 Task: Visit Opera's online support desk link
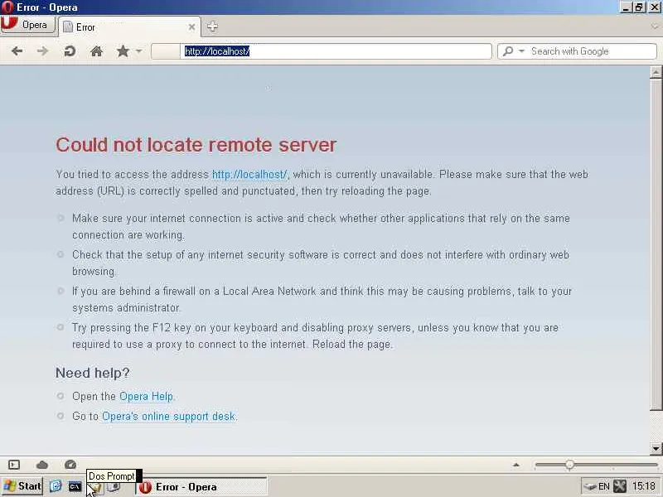click(168, 417)
